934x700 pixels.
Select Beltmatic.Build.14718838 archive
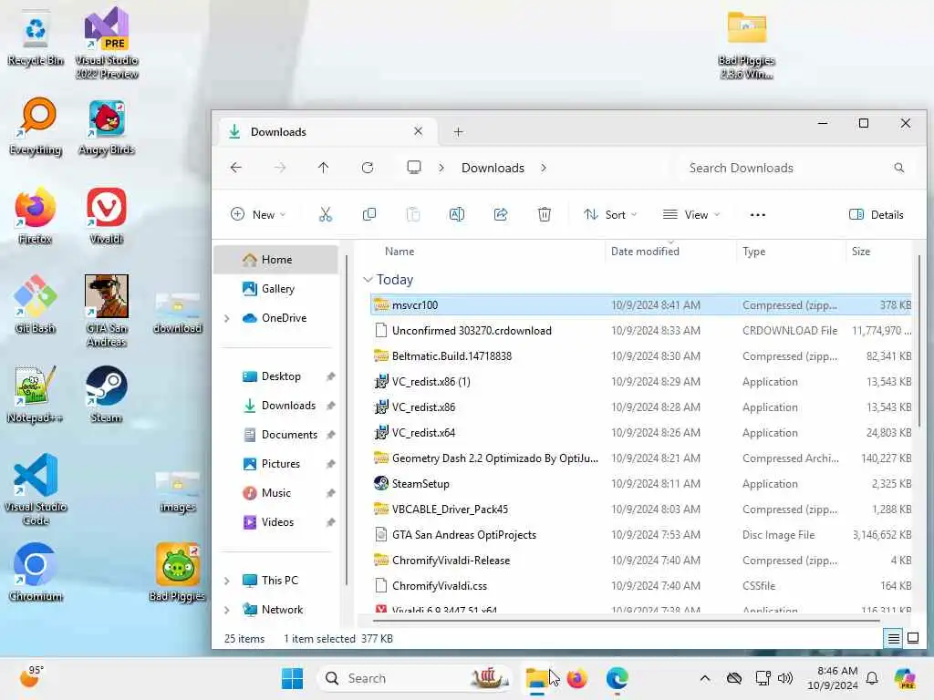(x=641, y=356)
